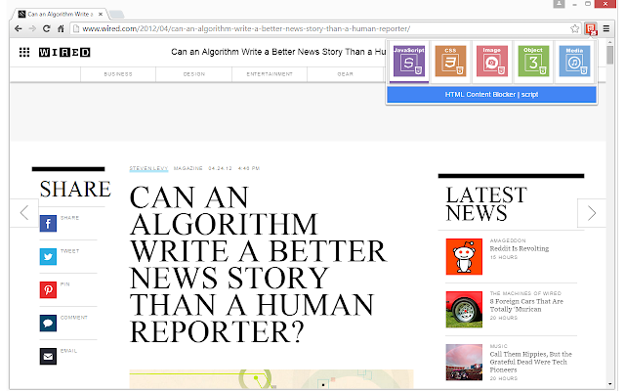Open the Reddit Is Revolting story
This screenshot has width=625, height=391.
pos(519,248)
